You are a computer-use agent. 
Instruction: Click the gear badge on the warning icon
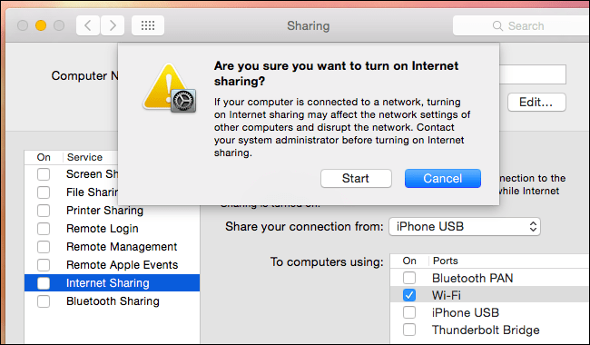(183, 101)
